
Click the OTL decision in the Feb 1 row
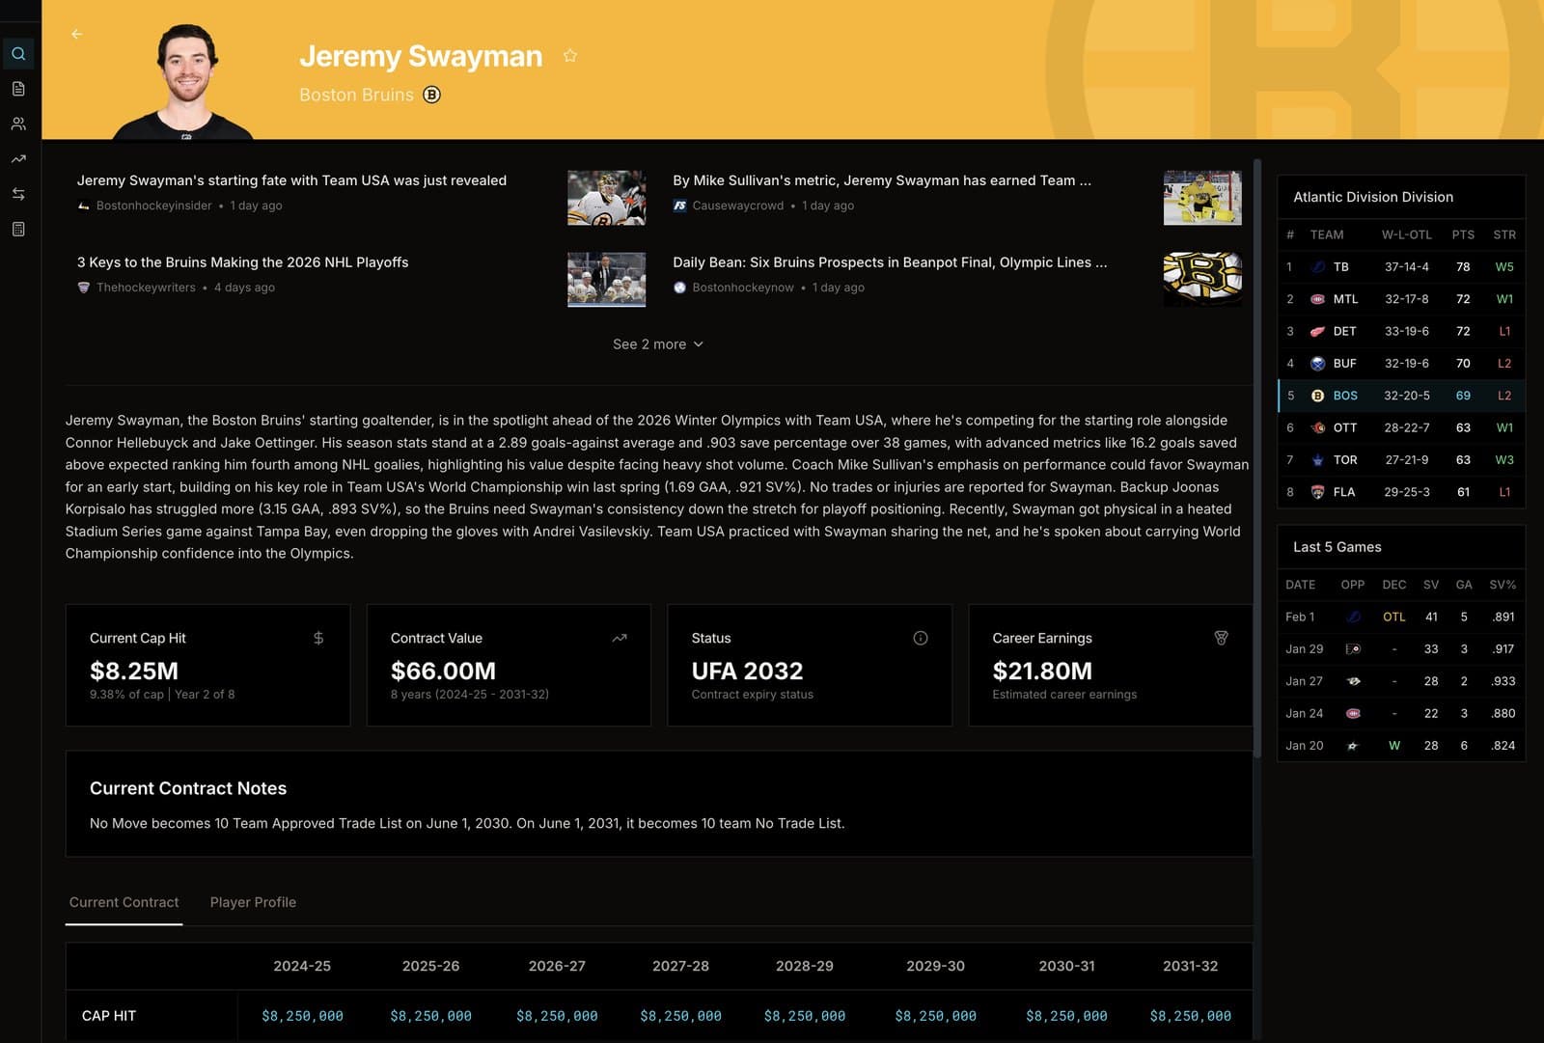[x=1393, y=617]
